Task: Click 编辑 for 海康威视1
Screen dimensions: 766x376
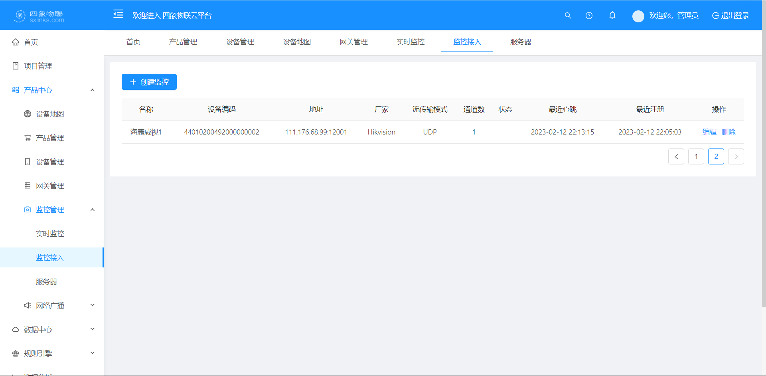Action: click(x=710, y=132)
